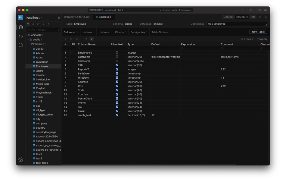Switch to Query Editor 3.sql tab

click(x=77, y=17)
